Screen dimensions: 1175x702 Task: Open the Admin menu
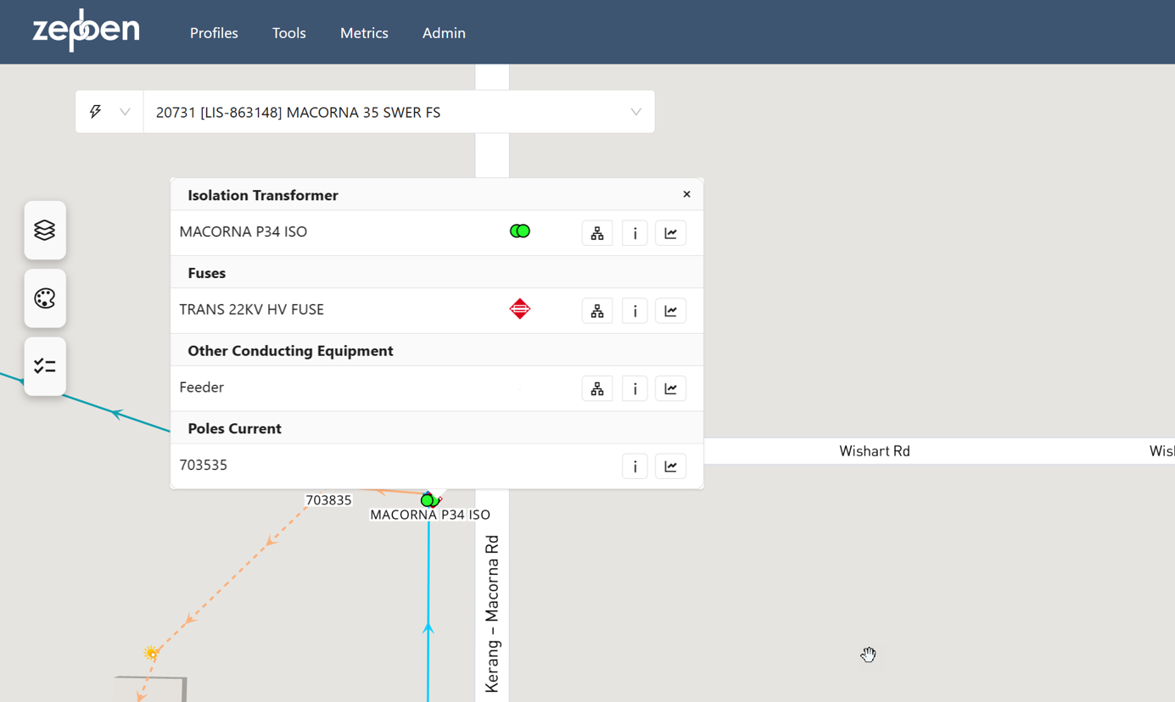(444, 33)
